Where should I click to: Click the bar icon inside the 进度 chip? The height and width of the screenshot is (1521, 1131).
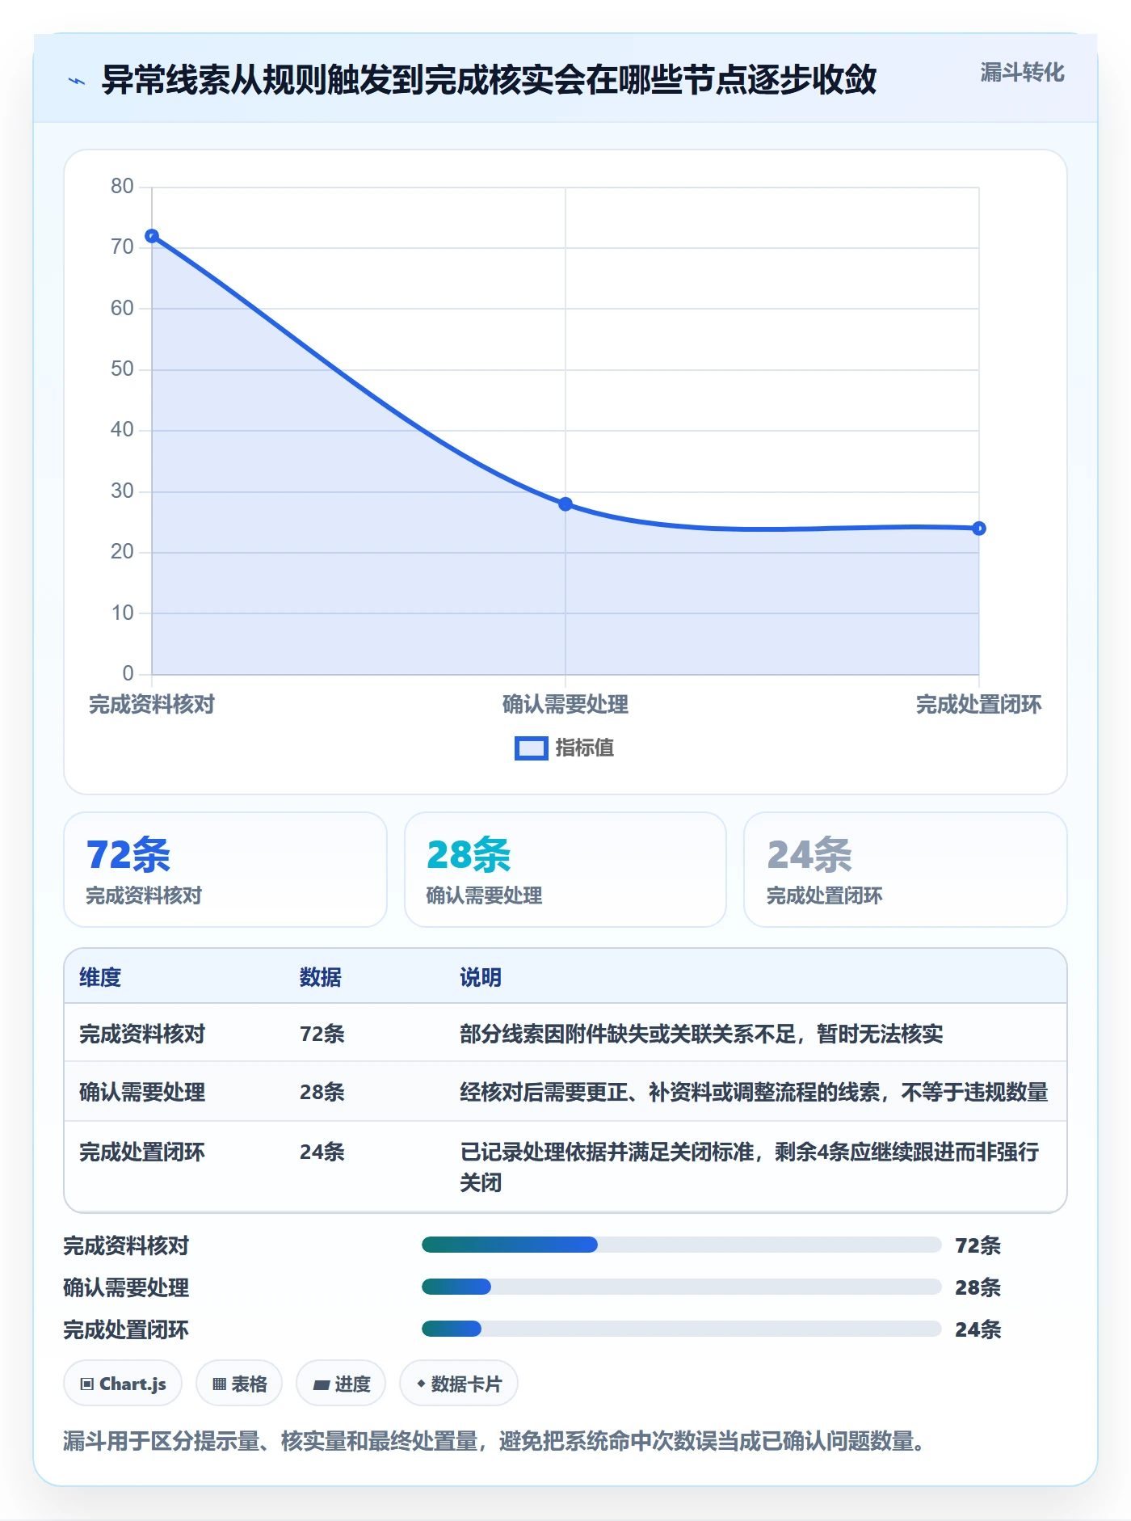click(x=321, y=1385)
